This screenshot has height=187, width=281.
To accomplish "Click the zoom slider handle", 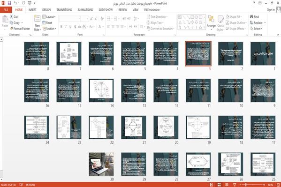I will point(246,185).
